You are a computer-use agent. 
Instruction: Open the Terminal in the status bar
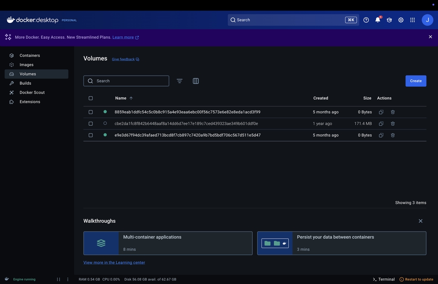click(x=384, y=279)
